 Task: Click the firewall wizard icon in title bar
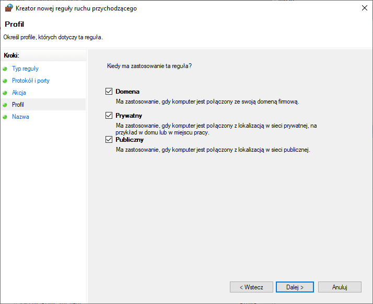pos(8,8)
